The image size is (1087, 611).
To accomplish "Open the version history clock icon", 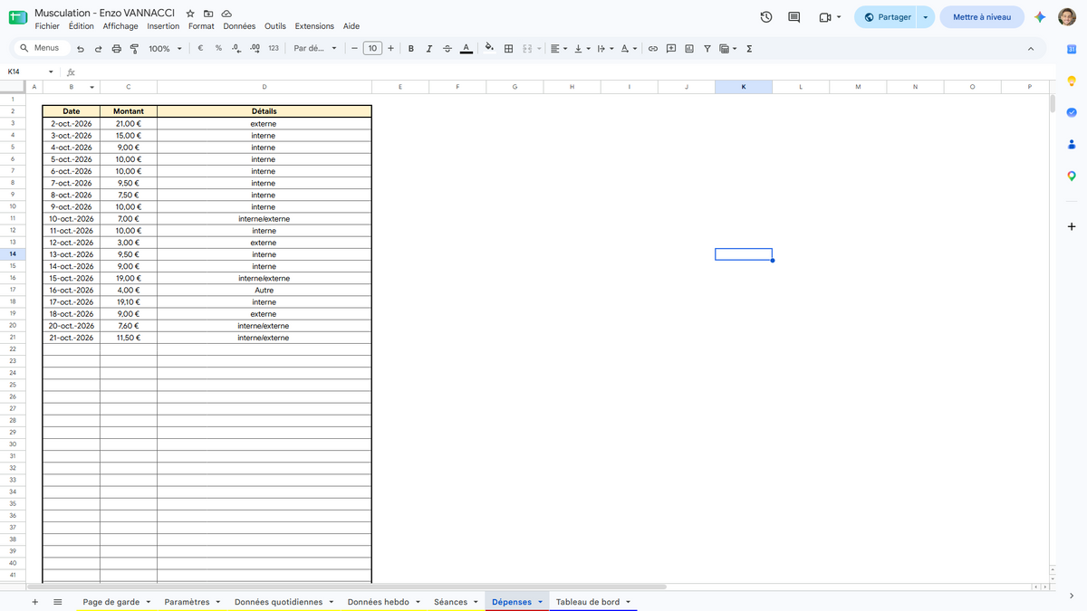I will (x=766, y=17).
